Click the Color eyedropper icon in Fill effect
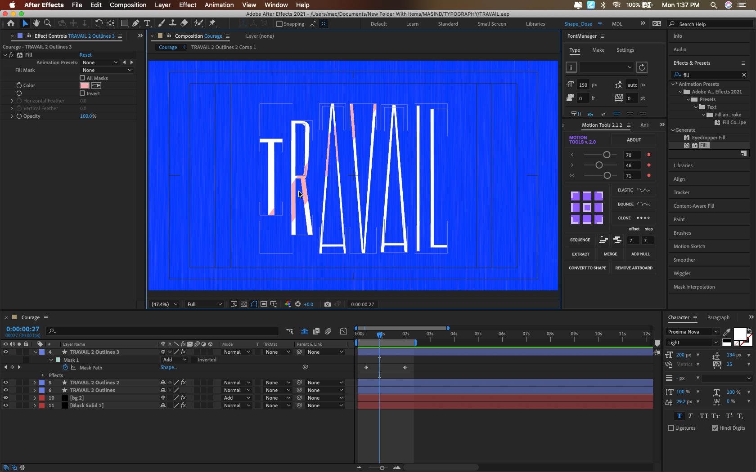 [x=96, y=85]
